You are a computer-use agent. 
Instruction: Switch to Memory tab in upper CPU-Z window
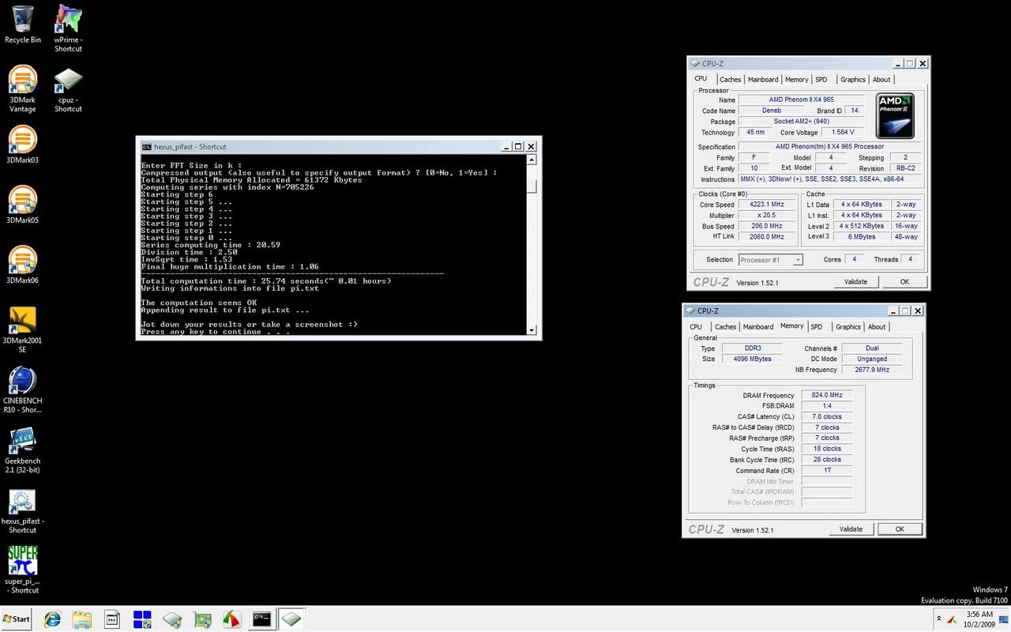point(796,80)
